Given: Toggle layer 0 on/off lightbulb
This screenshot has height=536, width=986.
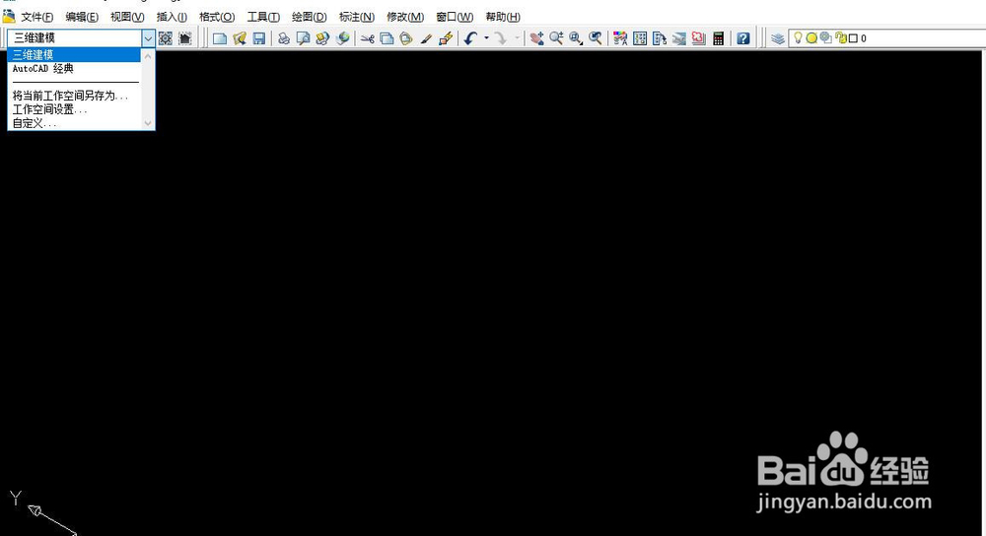Looking at the screenshot, I should click(x=798, y=37).
